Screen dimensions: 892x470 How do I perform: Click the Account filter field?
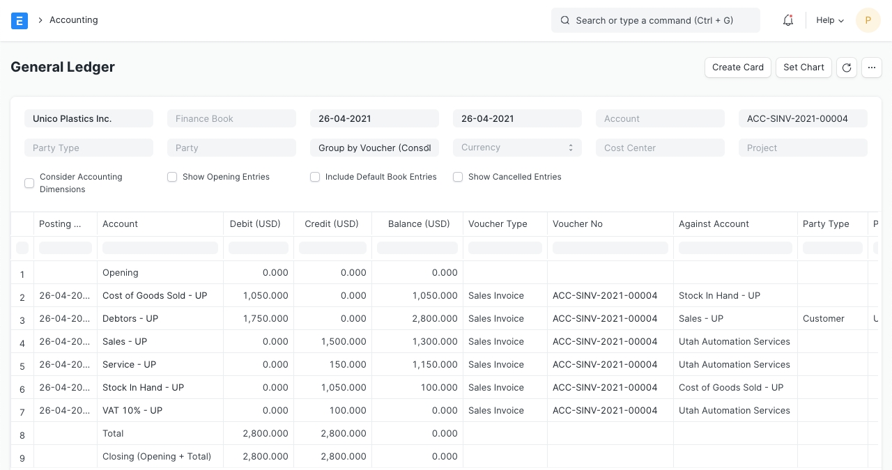[660, 119]
